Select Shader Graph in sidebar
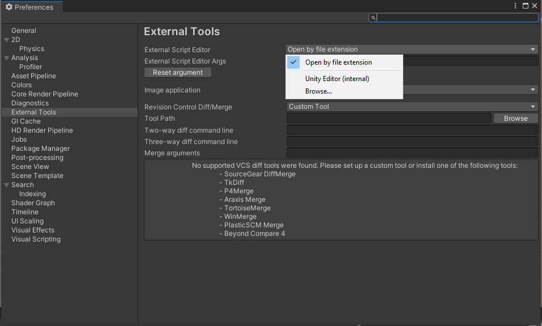Viewport: 542px width, 326px height. pyautogui.click(x=33, y=203)
